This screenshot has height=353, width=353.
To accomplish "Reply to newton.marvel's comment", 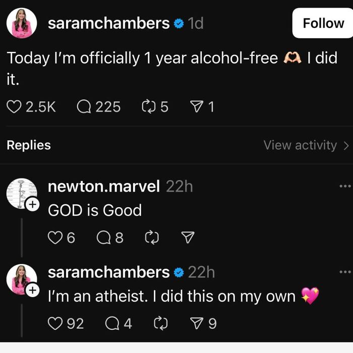I will (x=103, y=238).
